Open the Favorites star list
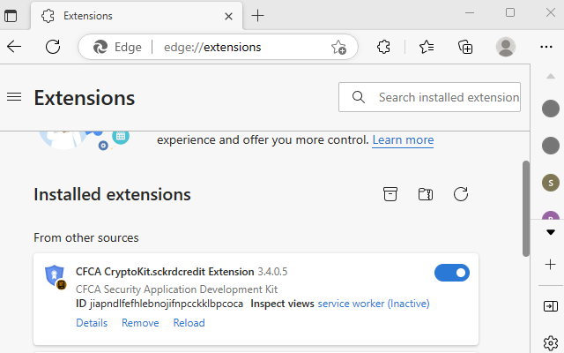 (427, 47)
